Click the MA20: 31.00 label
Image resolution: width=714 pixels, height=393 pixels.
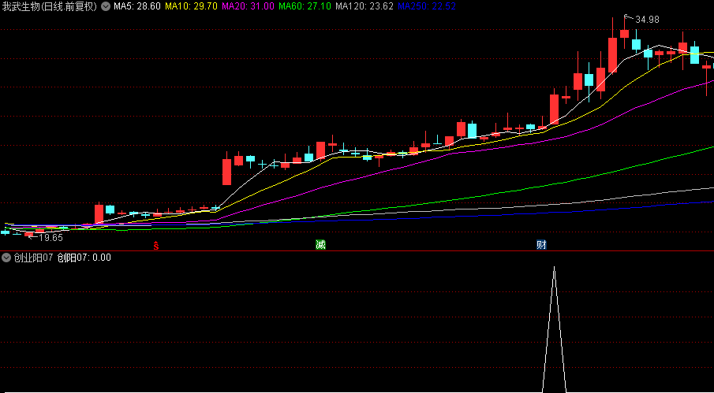(249, 7)
